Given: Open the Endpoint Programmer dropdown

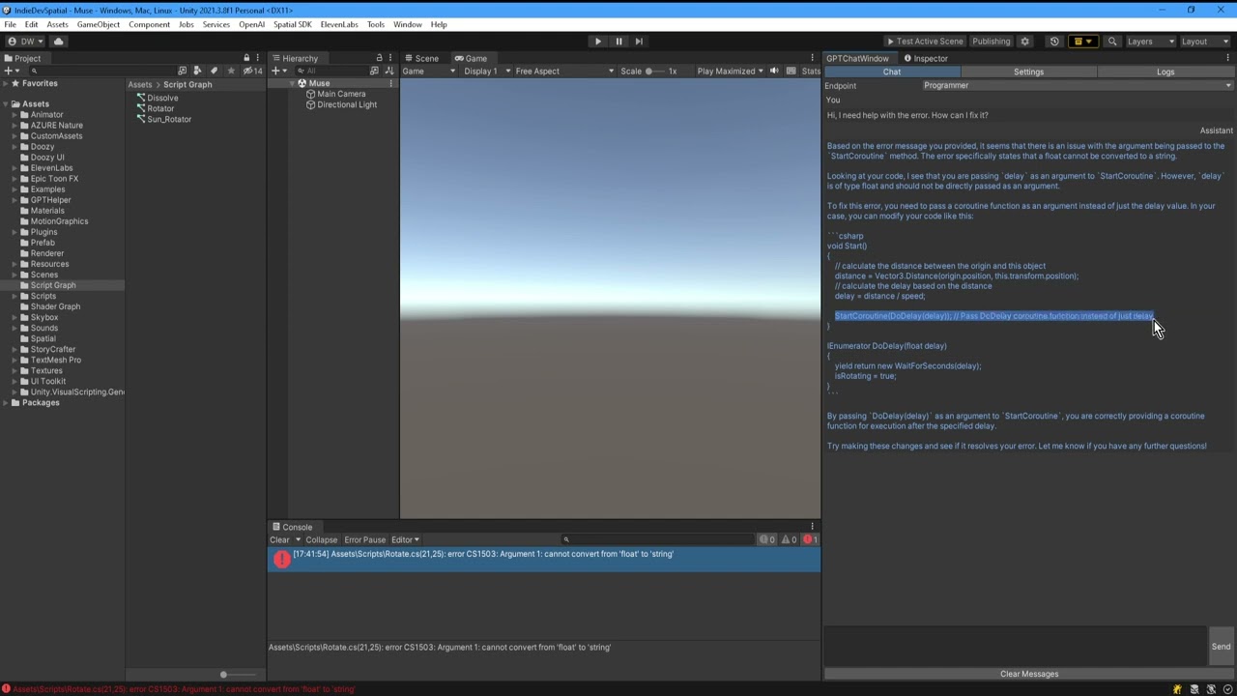Looking at the screenshot, I should point(1078,85).
